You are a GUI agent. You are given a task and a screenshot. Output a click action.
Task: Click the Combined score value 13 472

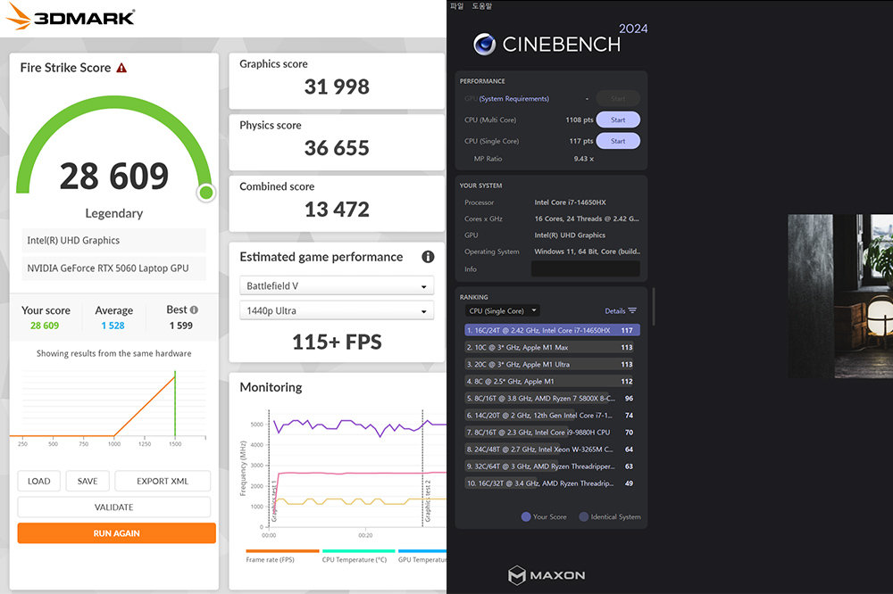point(337,210)
